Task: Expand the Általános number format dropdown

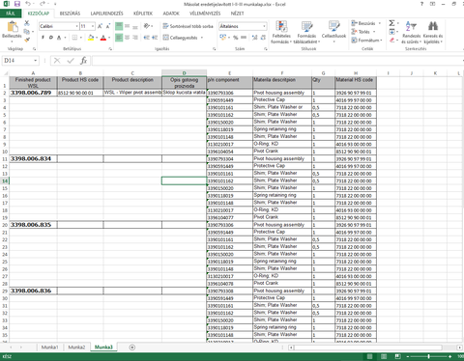Action: pyautogui.click(x=264, y=26)
